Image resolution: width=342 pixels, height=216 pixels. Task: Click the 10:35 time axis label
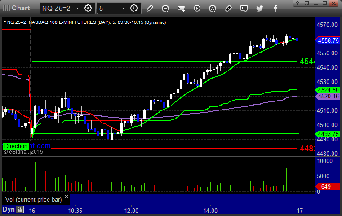(75, 211)
